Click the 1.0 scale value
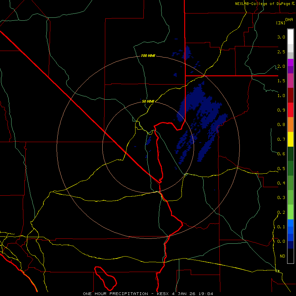The width and height of the screenshot is (296, 296). pos(281,95)
